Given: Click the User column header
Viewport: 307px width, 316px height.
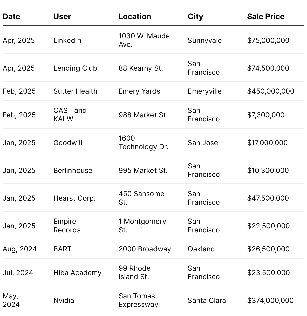Looking at the screenshot, I should (62, 17).
